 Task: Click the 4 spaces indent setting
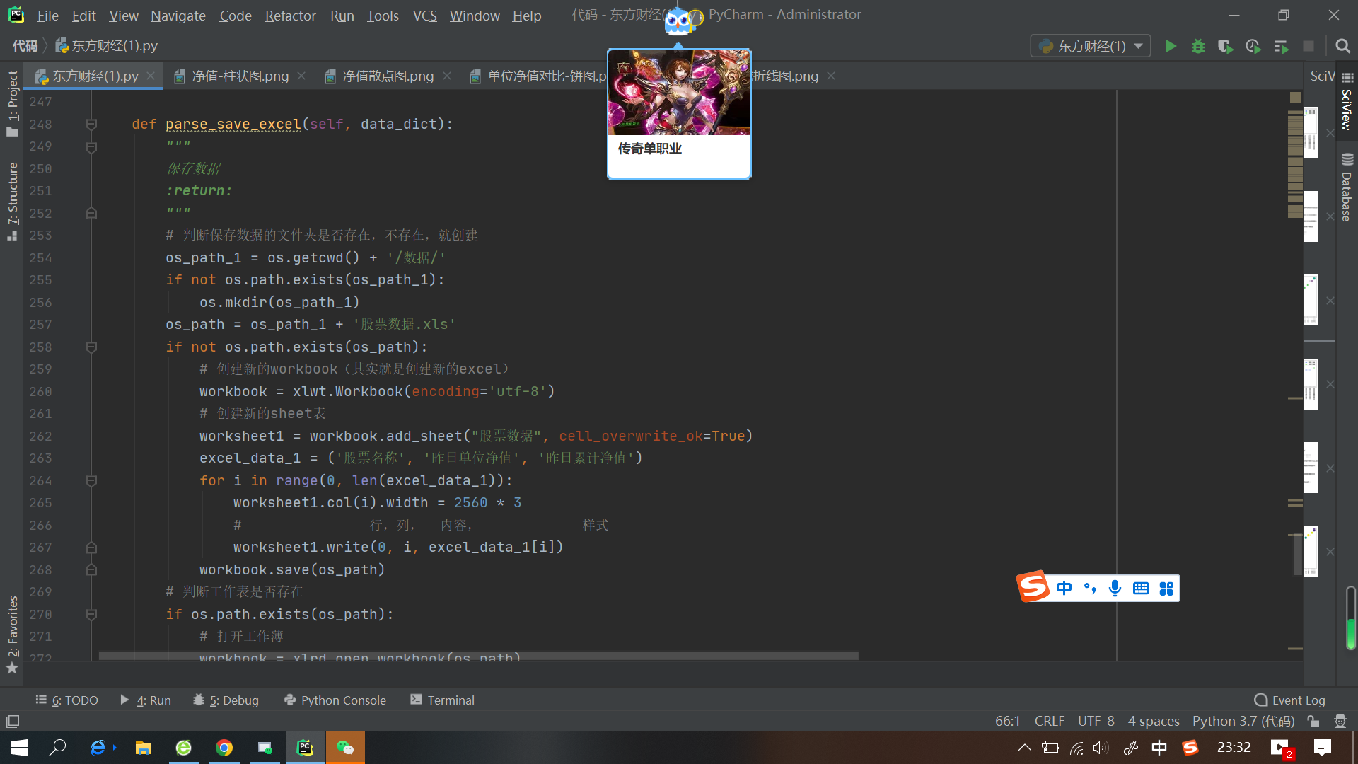[x=1153, y=721]
